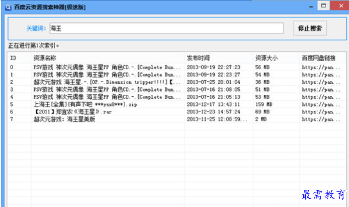Viewport: 349px width, 207px height.
Task: Click the 2 MB size cell
Action: tap(261, 119)
